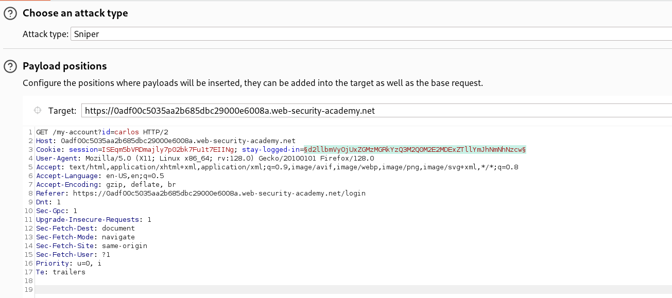Click line number 3 in the editor
Screen dimensions: 672x298
[x=29, y=149]
